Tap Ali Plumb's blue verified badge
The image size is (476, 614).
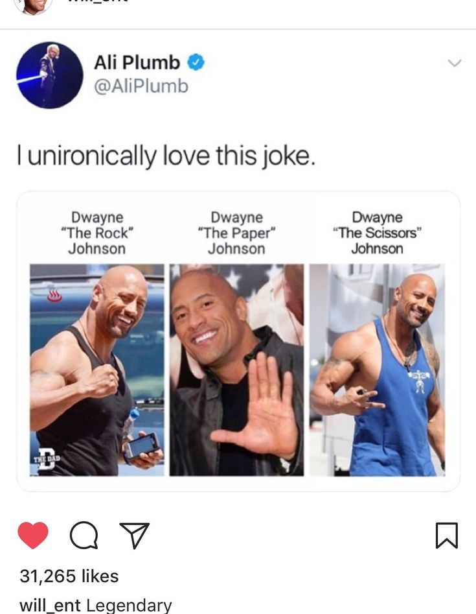(196, 62)
